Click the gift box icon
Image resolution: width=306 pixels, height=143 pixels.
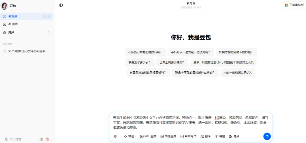tap(47, 139)
